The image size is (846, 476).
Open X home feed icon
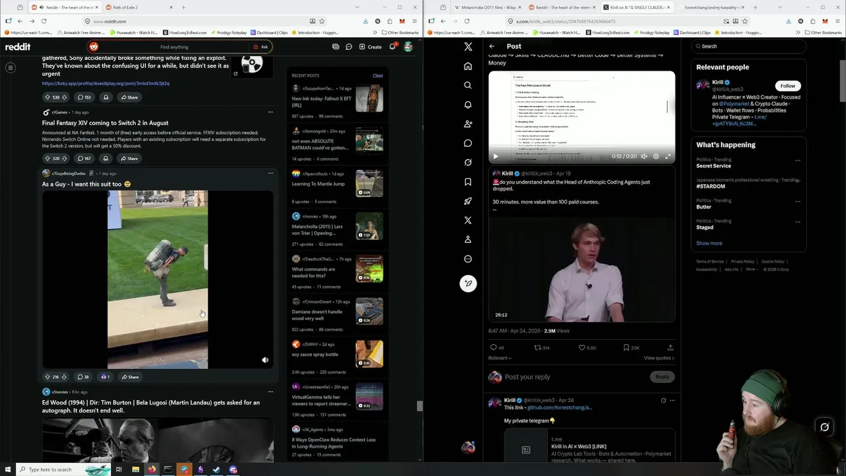tap(468, 66)
